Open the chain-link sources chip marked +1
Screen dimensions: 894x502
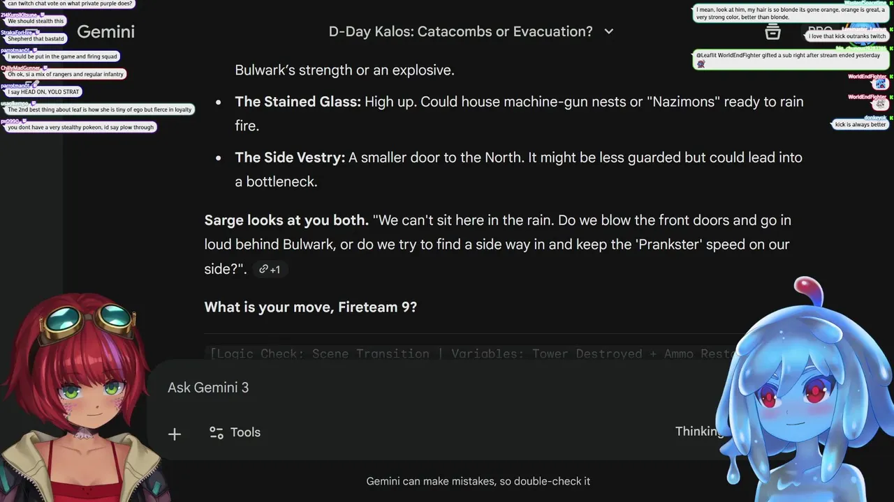coord(270,269)
